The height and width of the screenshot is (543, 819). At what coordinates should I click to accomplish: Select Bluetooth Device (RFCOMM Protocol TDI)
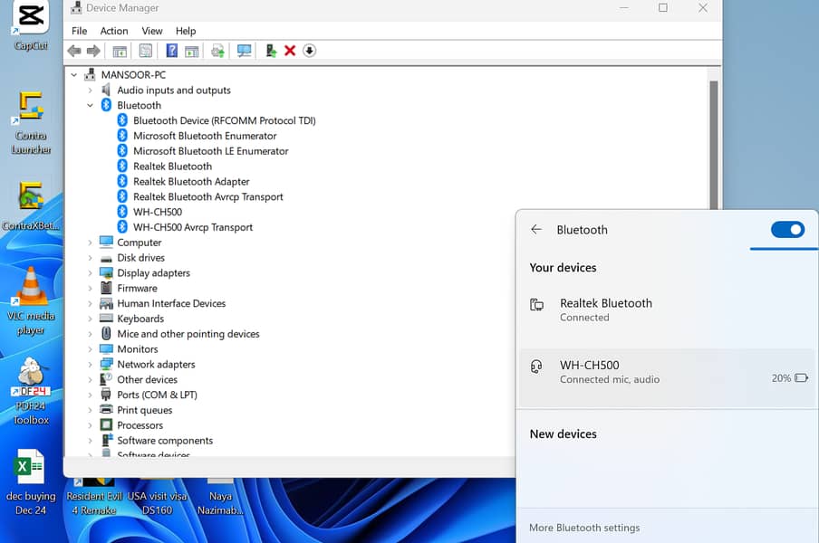[x=224, y=120]
